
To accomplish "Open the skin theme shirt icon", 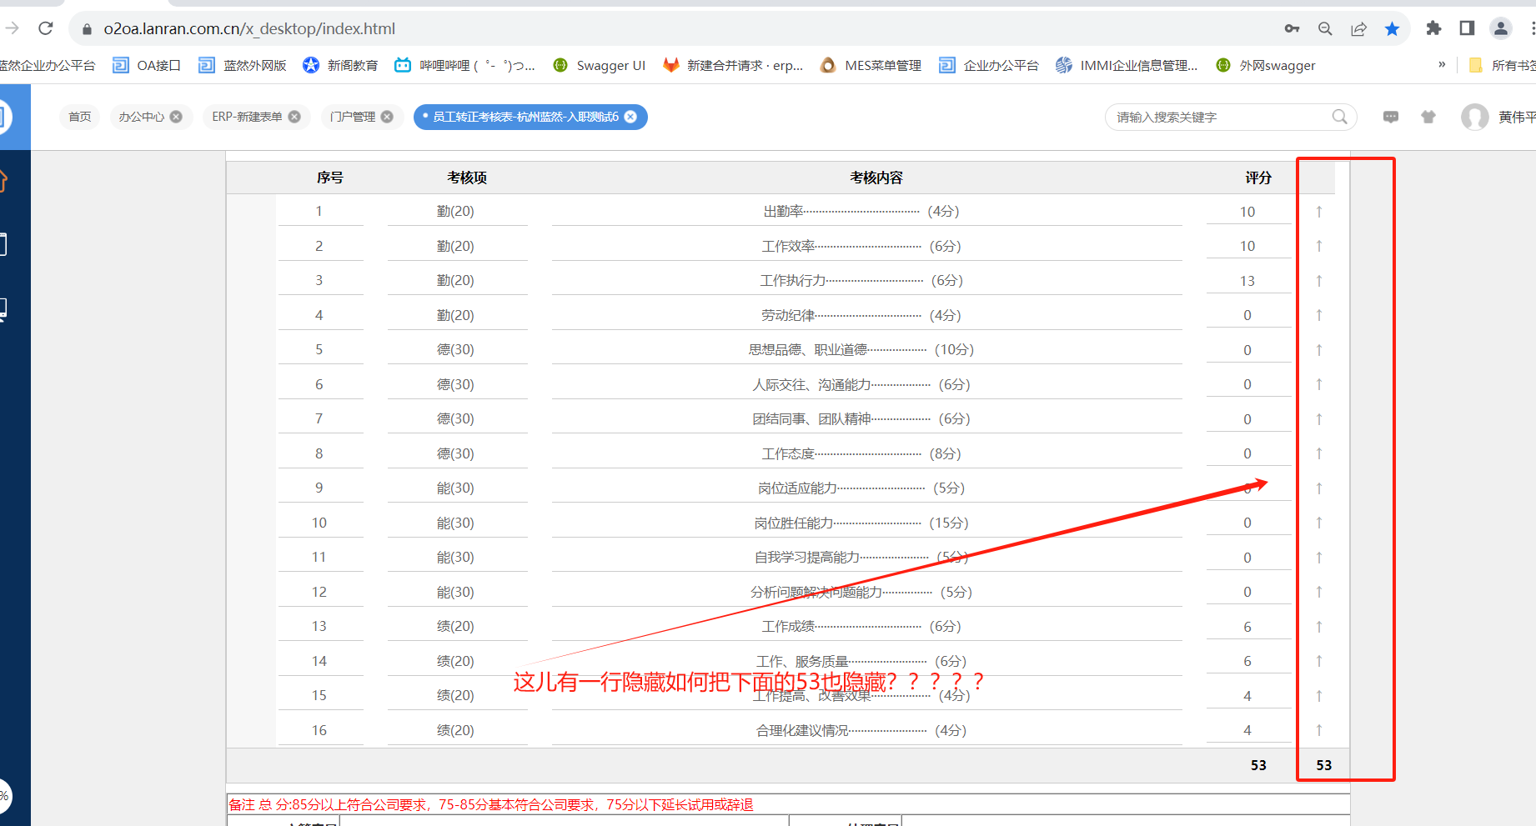I will 1428,117.
